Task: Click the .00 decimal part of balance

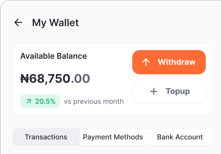Action: (81, 79)
